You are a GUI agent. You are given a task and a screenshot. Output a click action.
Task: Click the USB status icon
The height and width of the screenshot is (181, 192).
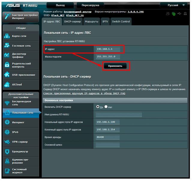point(179,14)
